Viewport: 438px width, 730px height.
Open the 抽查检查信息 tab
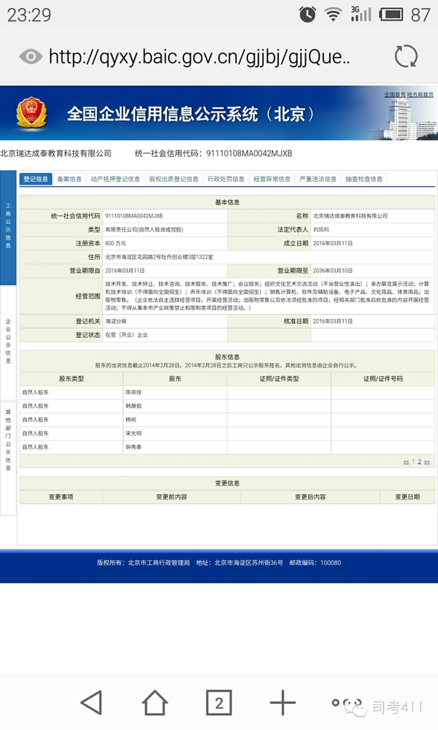tap(364, 179)
